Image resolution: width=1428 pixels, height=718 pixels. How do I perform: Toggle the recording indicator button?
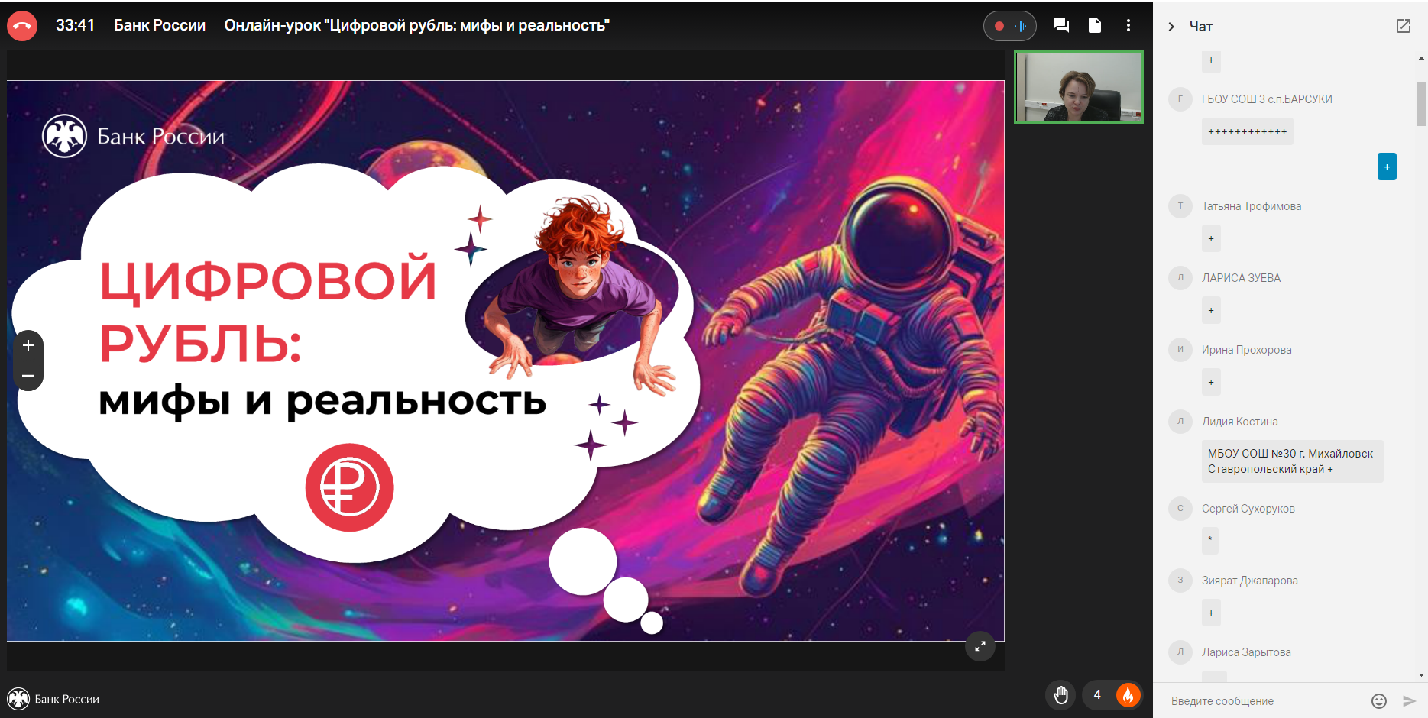(x=1009, y=26)
